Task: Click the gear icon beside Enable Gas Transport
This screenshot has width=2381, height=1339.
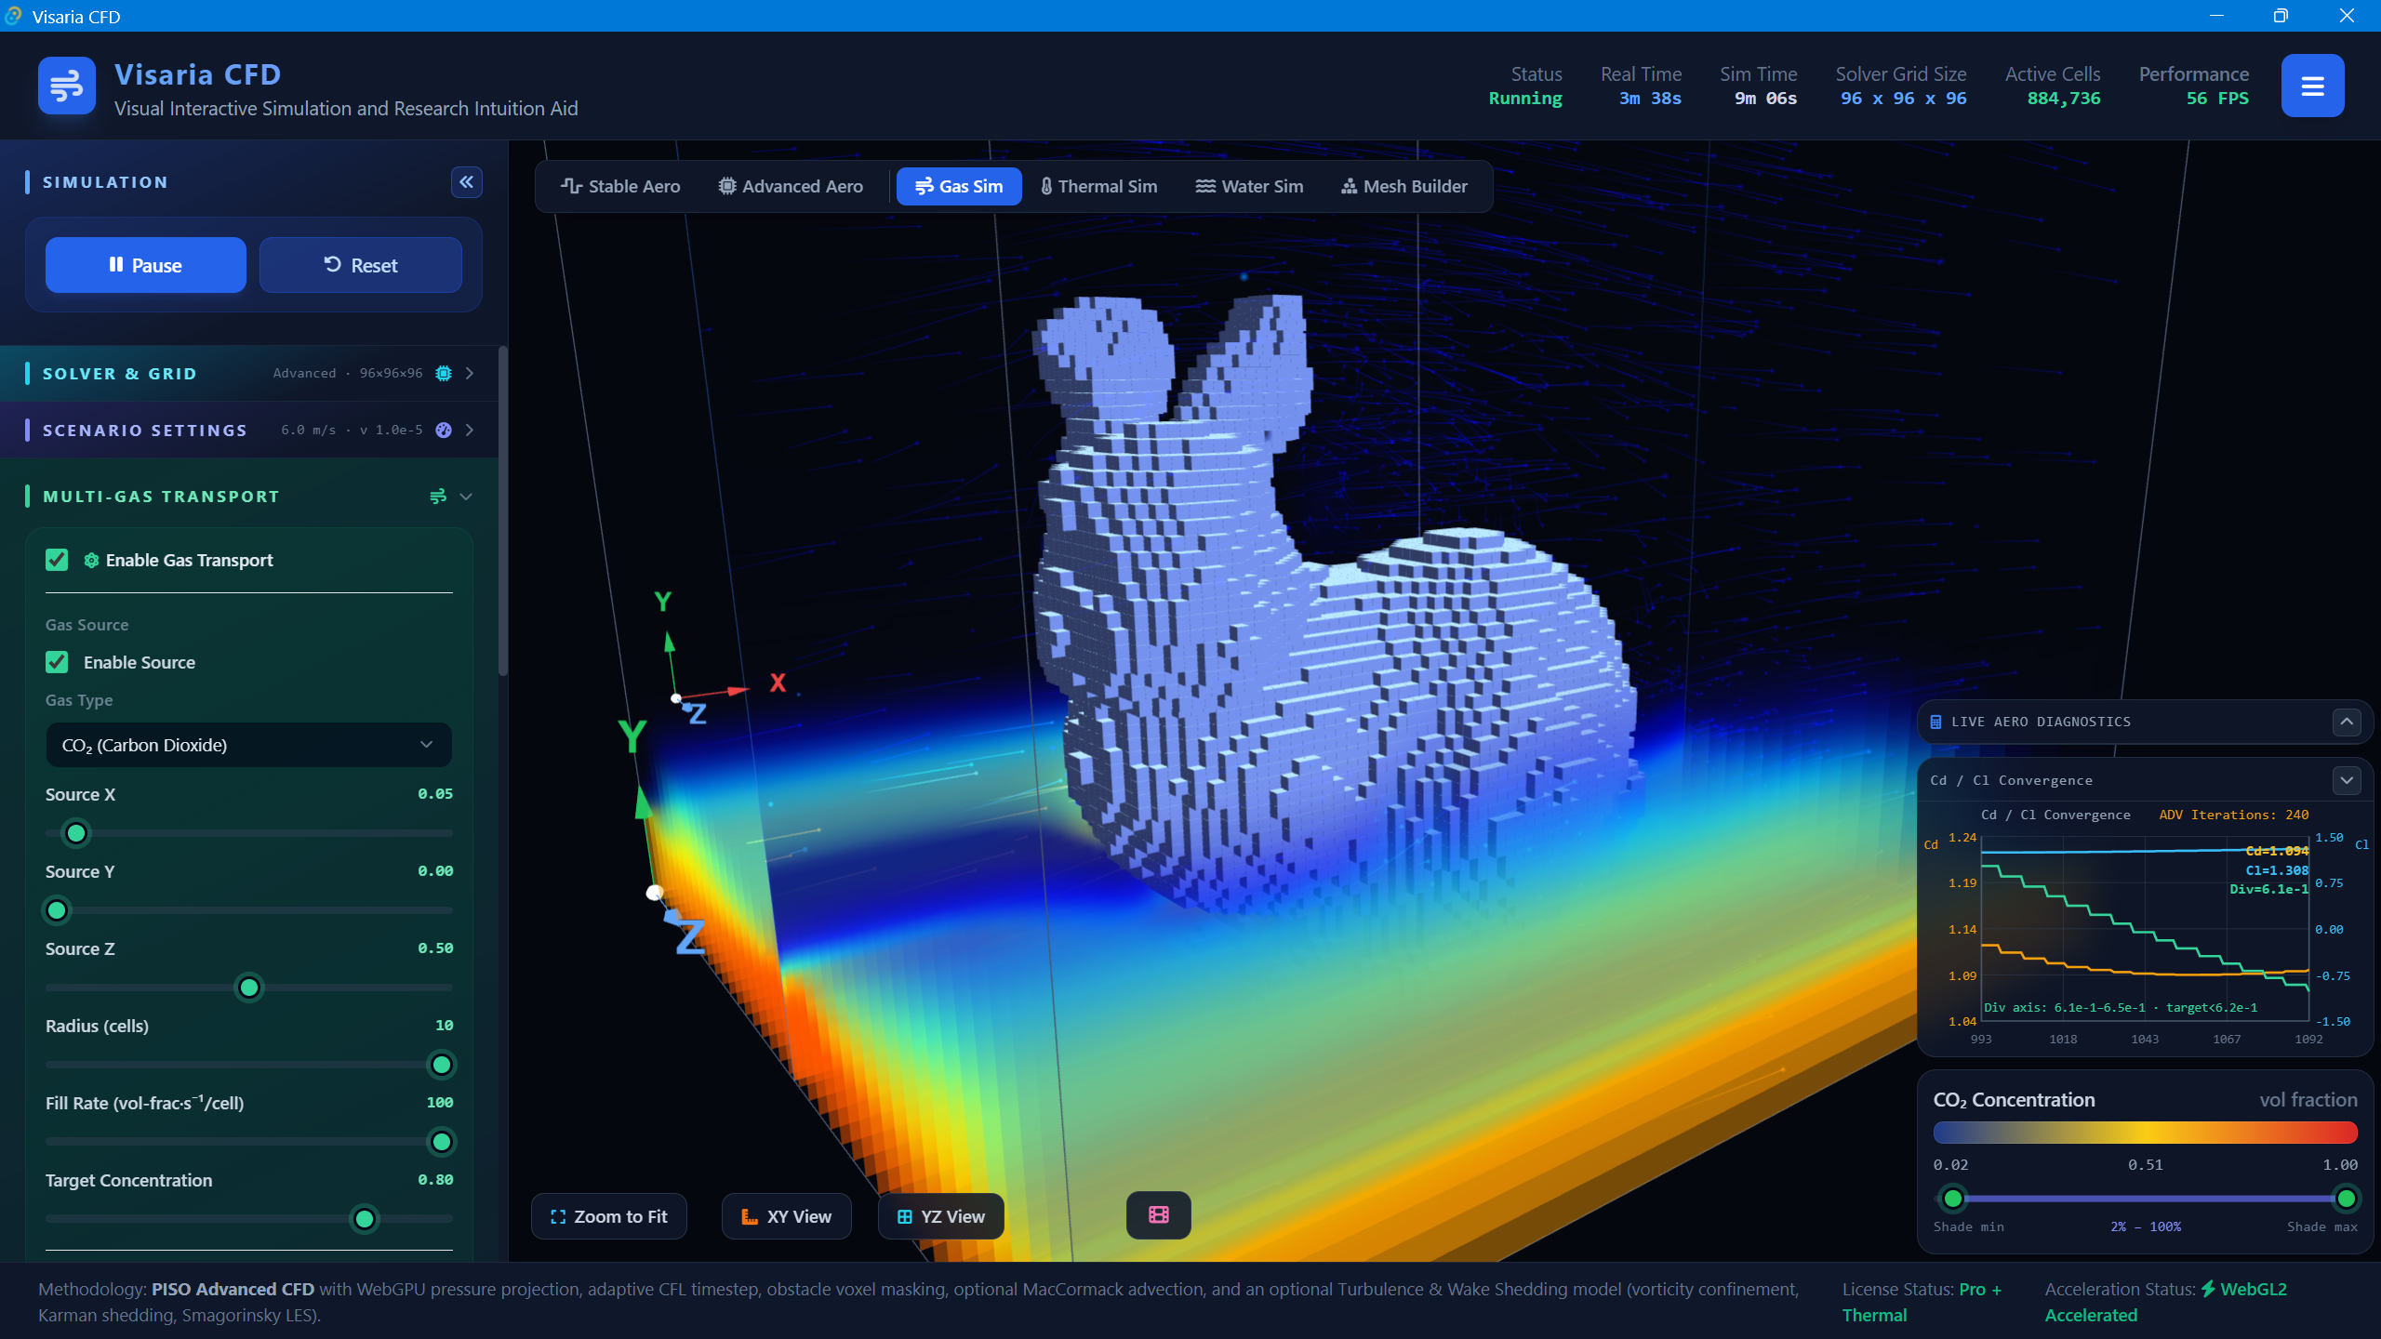Action: coord(91,560)
